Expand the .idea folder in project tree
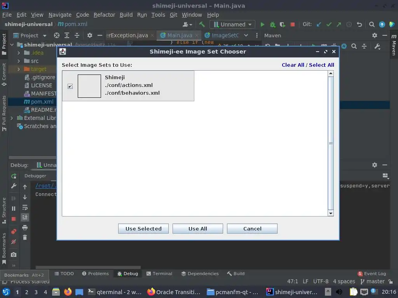This screenshot has width=398, height=298. pos(19,53)
